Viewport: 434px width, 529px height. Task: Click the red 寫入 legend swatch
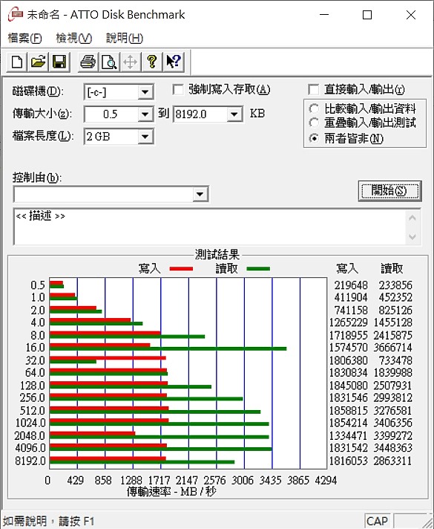(181, 269)
